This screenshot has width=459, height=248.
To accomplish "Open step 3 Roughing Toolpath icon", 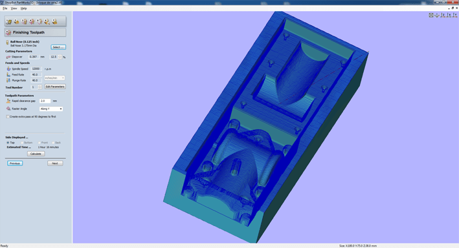I will pos(24,21).
